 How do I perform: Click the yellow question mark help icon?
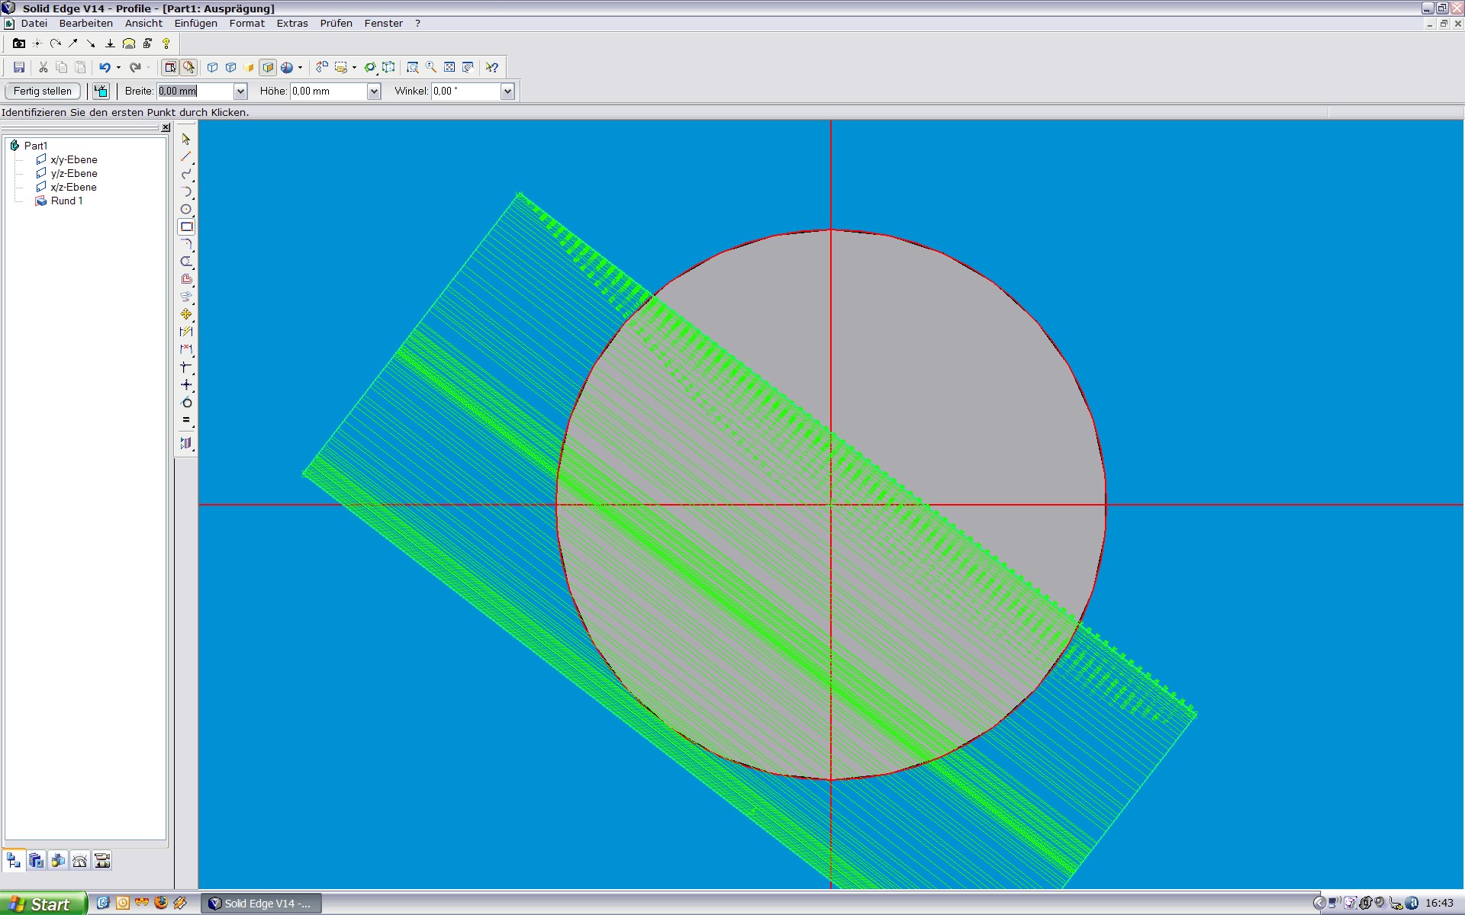(x=166, y=43)
